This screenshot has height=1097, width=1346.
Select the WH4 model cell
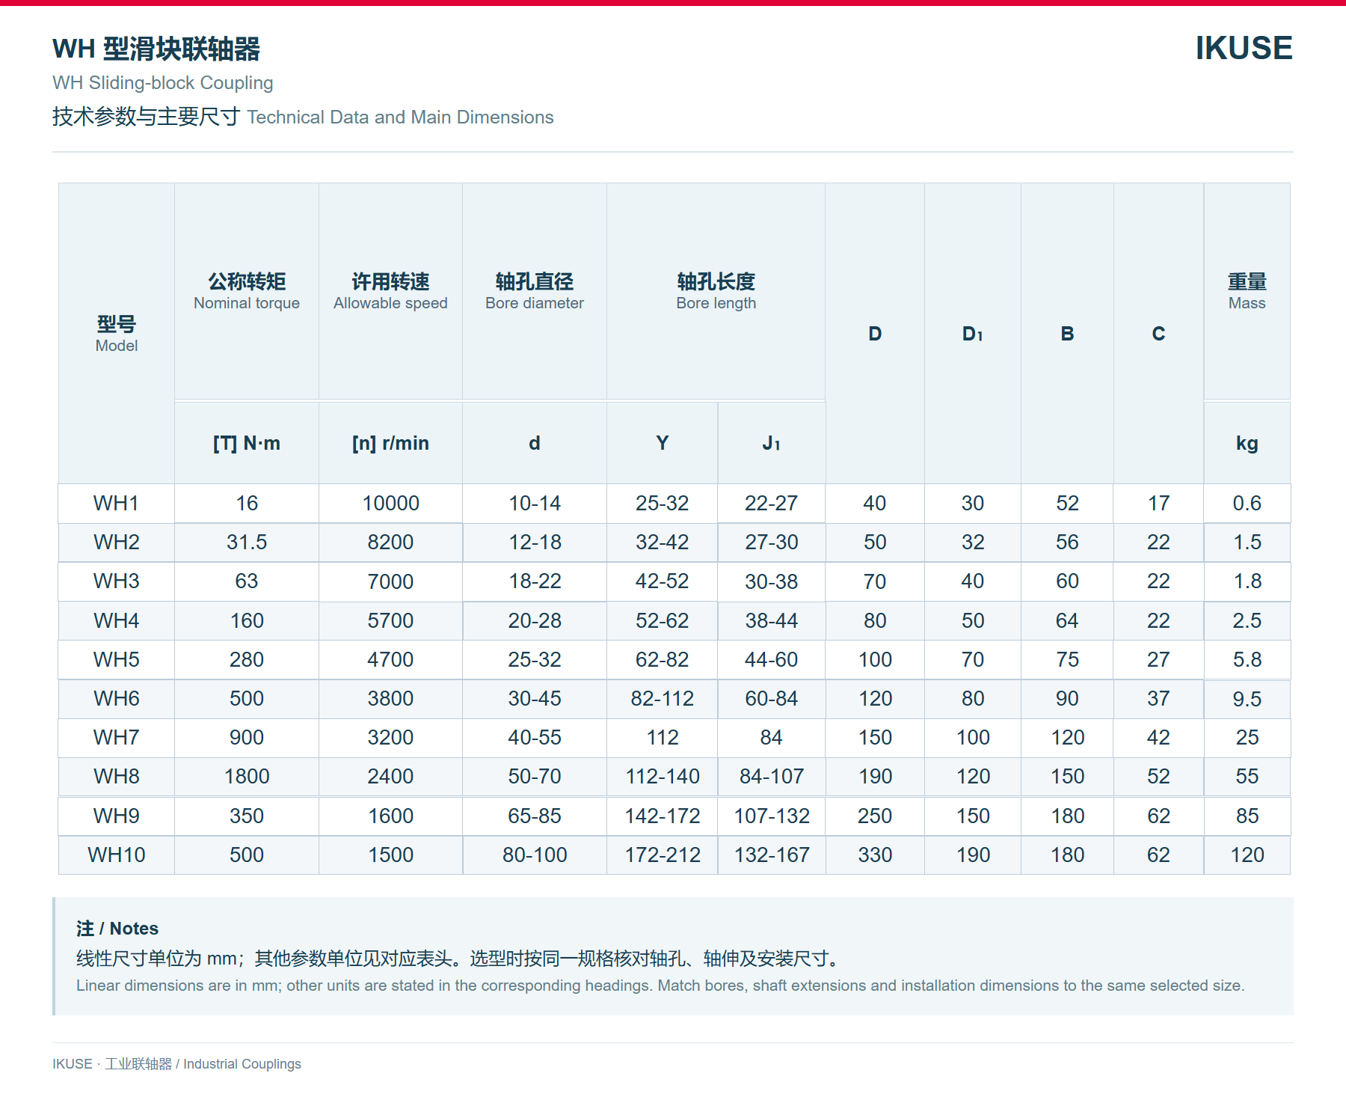tap(116, 620)
